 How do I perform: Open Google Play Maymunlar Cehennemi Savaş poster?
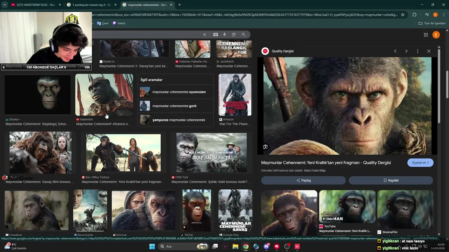tap(235, 211)
